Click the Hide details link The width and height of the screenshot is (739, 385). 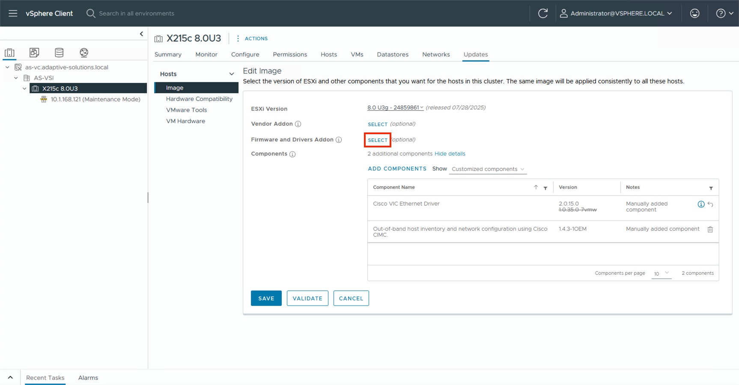click(450, 153)
